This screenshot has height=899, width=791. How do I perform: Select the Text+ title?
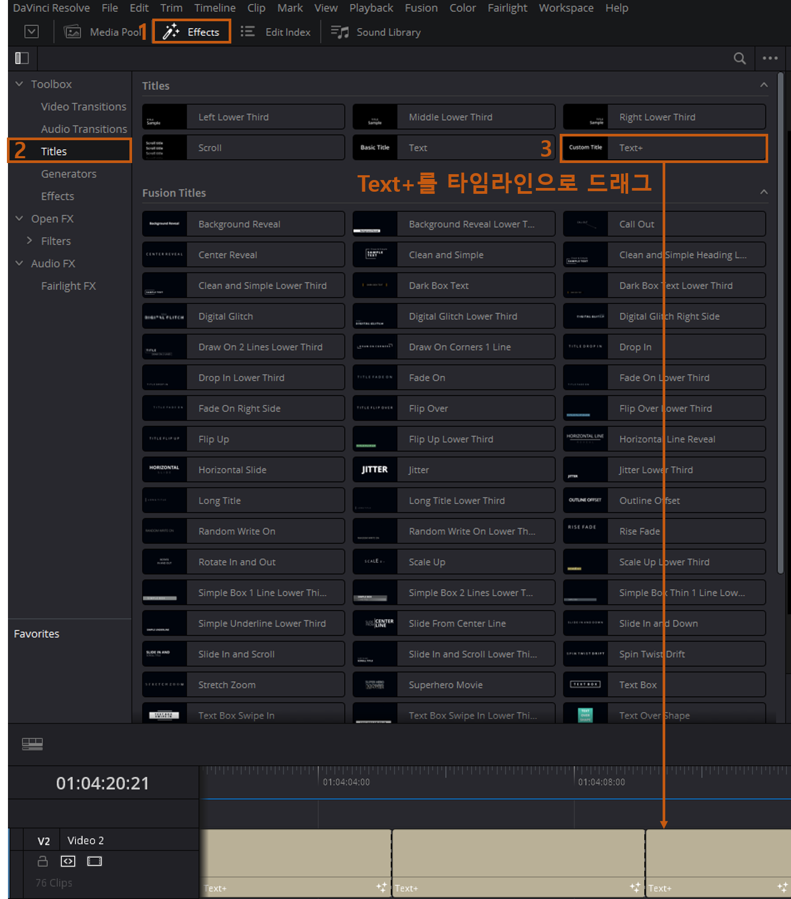(x=664, y=148)
